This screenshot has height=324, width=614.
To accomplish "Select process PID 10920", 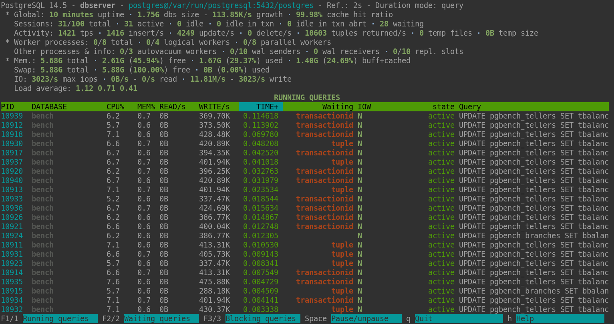I will point(12,171).
